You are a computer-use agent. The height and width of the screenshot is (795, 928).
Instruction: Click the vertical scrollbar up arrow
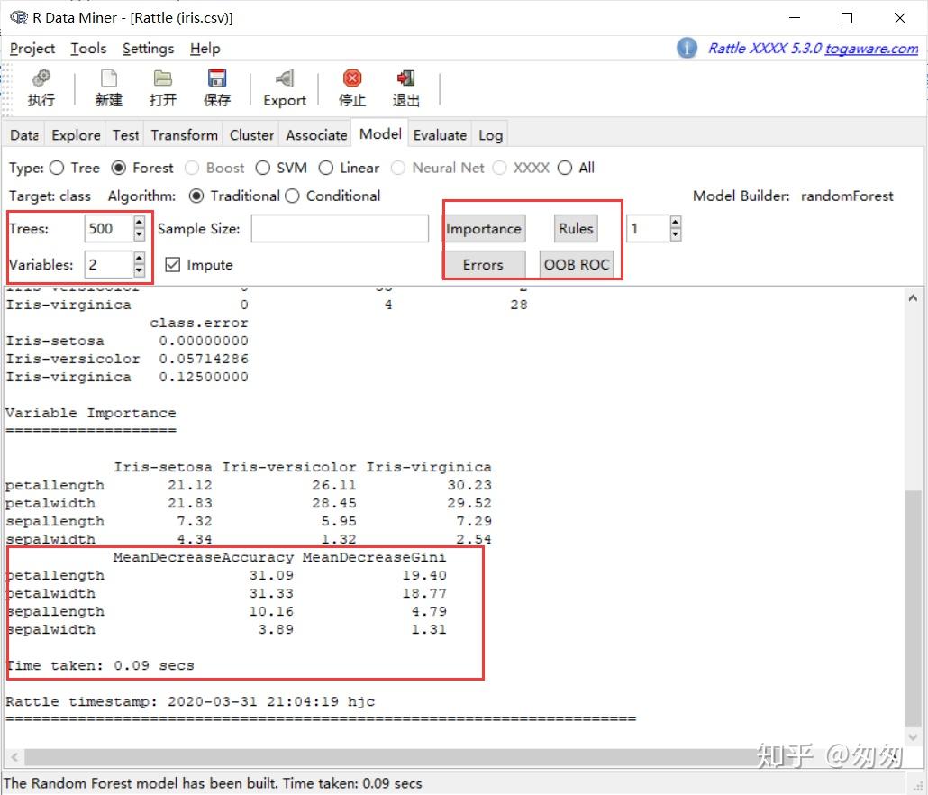pos(913,298)
